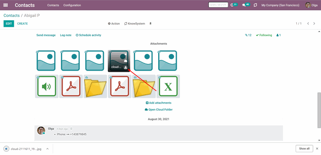Click the Abigail P breadcrumb text
This screenshot has height=155, width=321.
[x=32, y=15]
